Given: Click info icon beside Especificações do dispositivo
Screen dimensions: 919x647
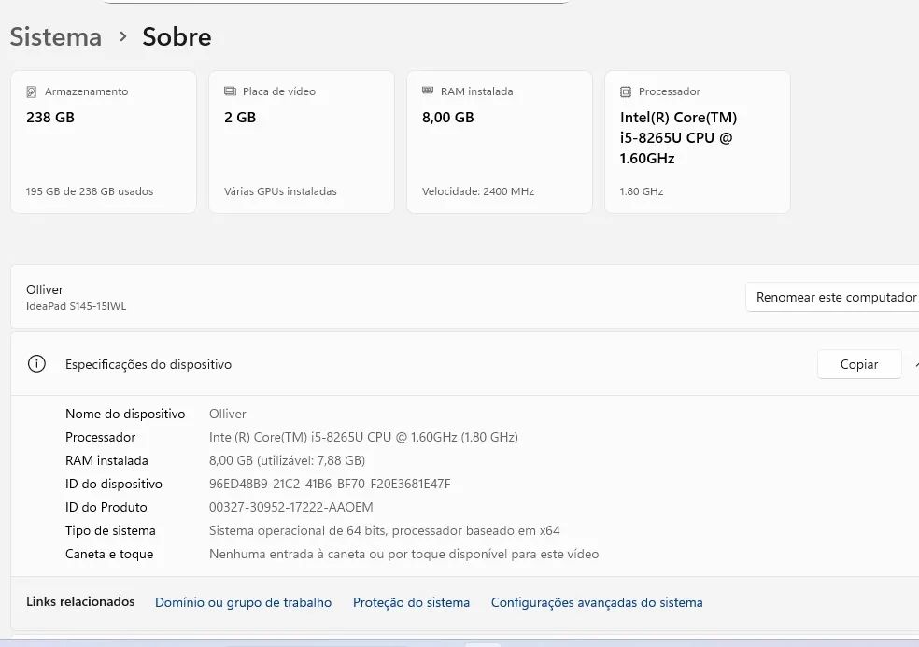Looking at the screenshot, I should (x=36, y=364).
